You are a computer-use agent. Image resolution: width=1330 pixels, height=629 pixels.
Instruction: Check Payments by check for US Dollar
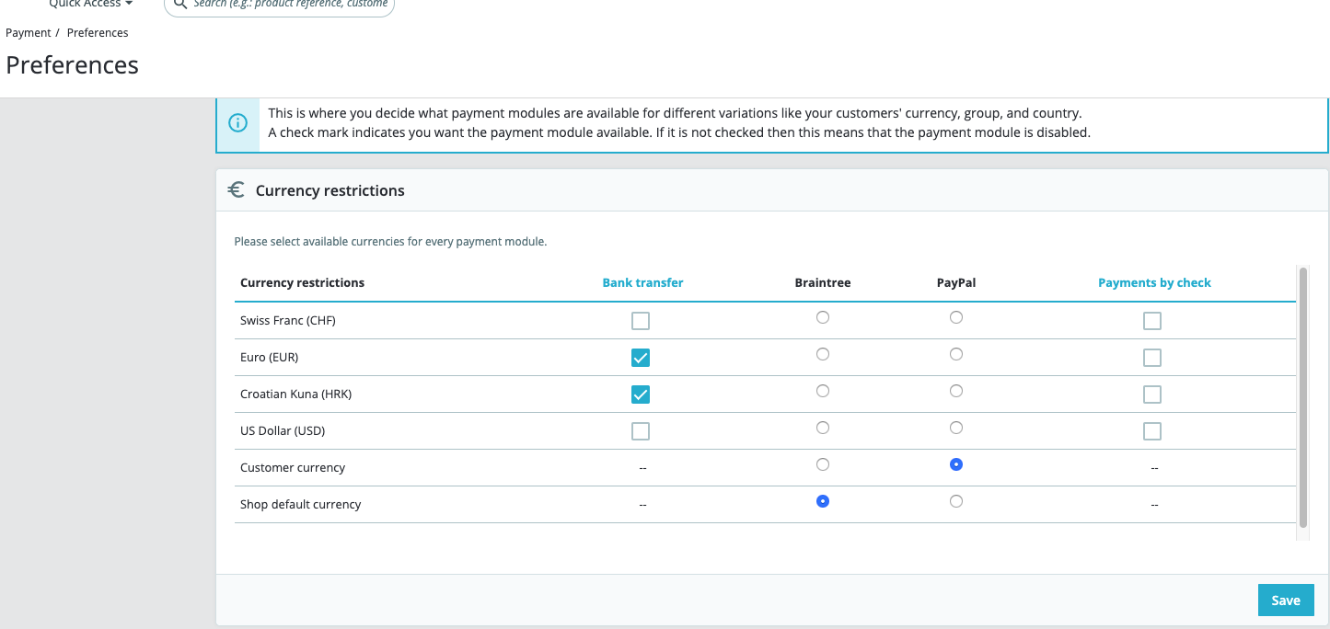click(x=1151, y=431)
